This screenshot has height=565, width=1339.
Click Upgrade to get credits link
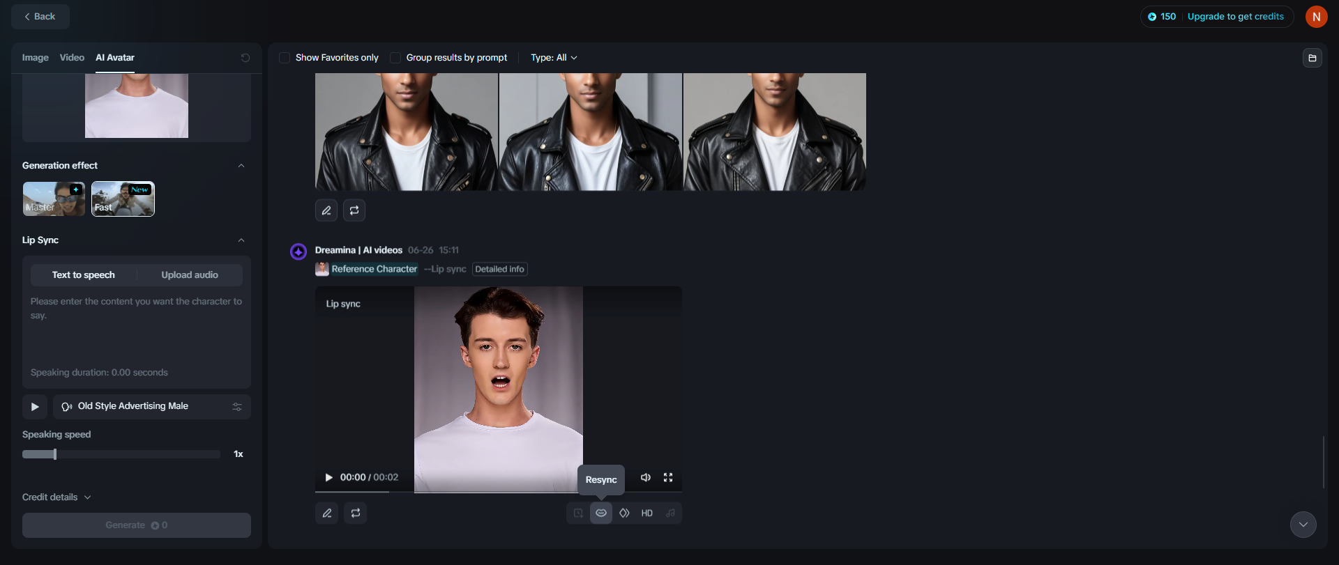[x=1235, y=17]
